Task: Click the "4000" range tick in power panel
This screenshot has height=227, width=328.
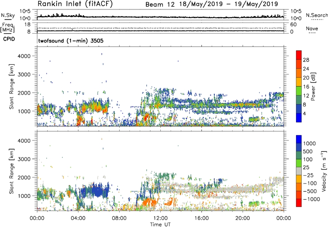Action: tap(24, 56)
